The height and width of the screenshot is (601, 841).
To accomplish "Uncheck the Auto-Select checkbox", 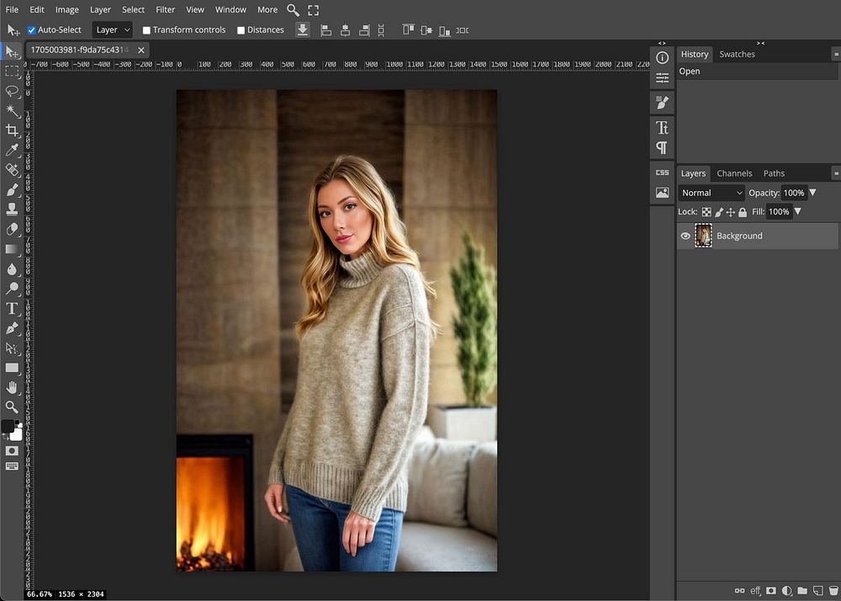I will tap(32, 30).
